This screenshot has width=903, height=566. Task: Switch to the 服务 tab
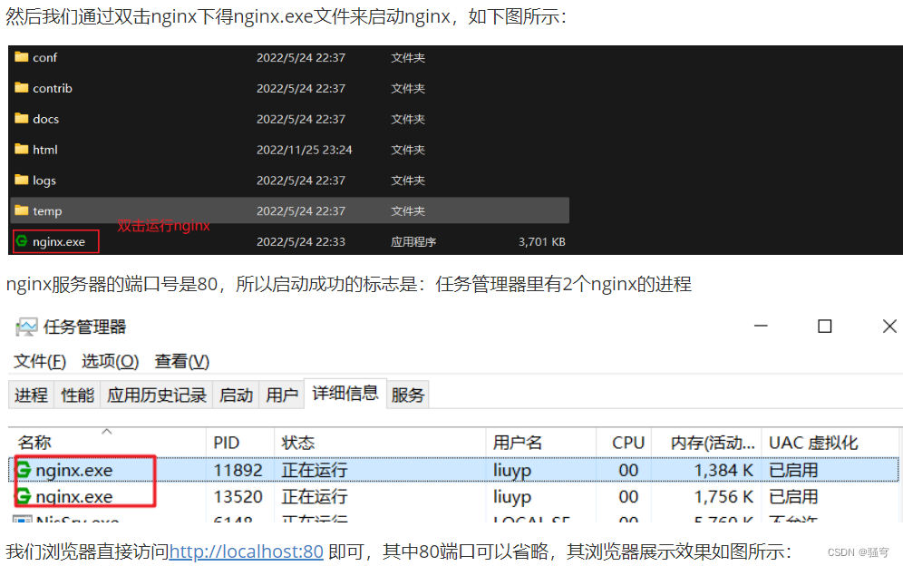pyautogui.click(x=408, y=395)
